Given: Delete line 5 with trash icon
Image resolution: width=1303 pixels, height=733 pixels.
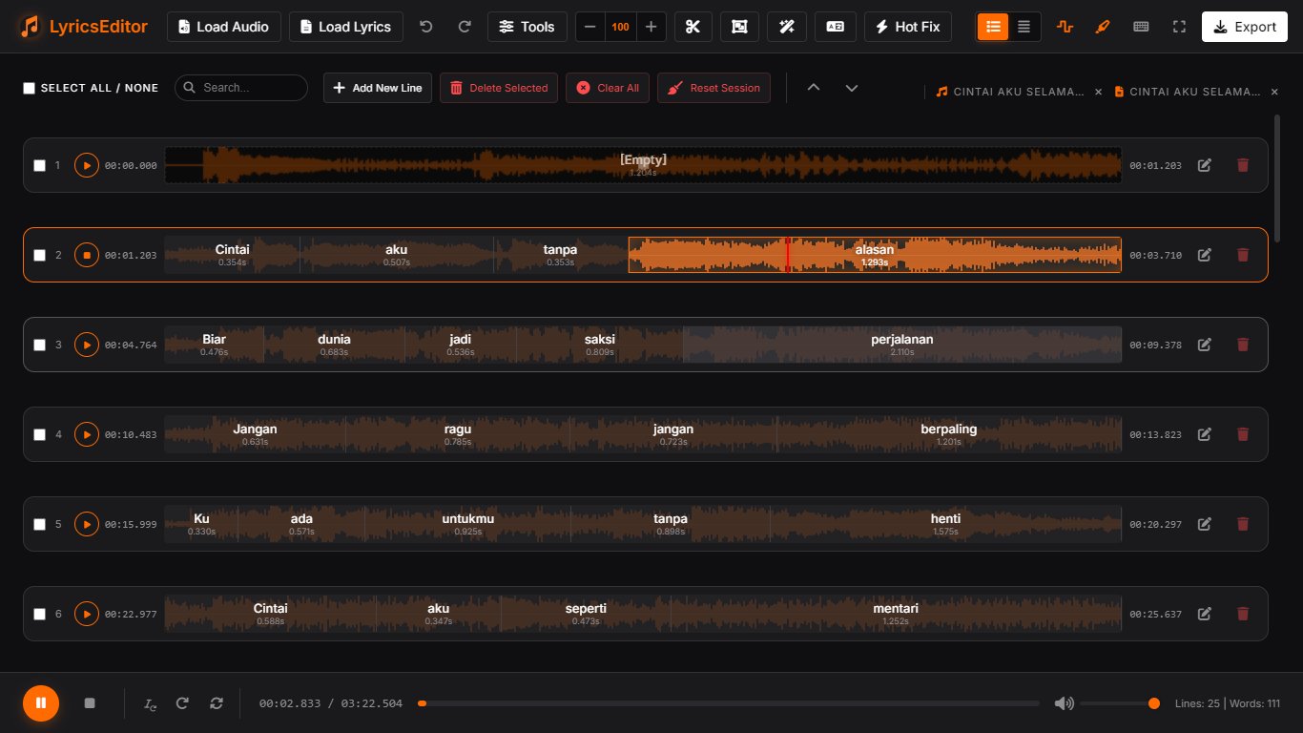Looking at the screenshot, I should coord(1242,524).
